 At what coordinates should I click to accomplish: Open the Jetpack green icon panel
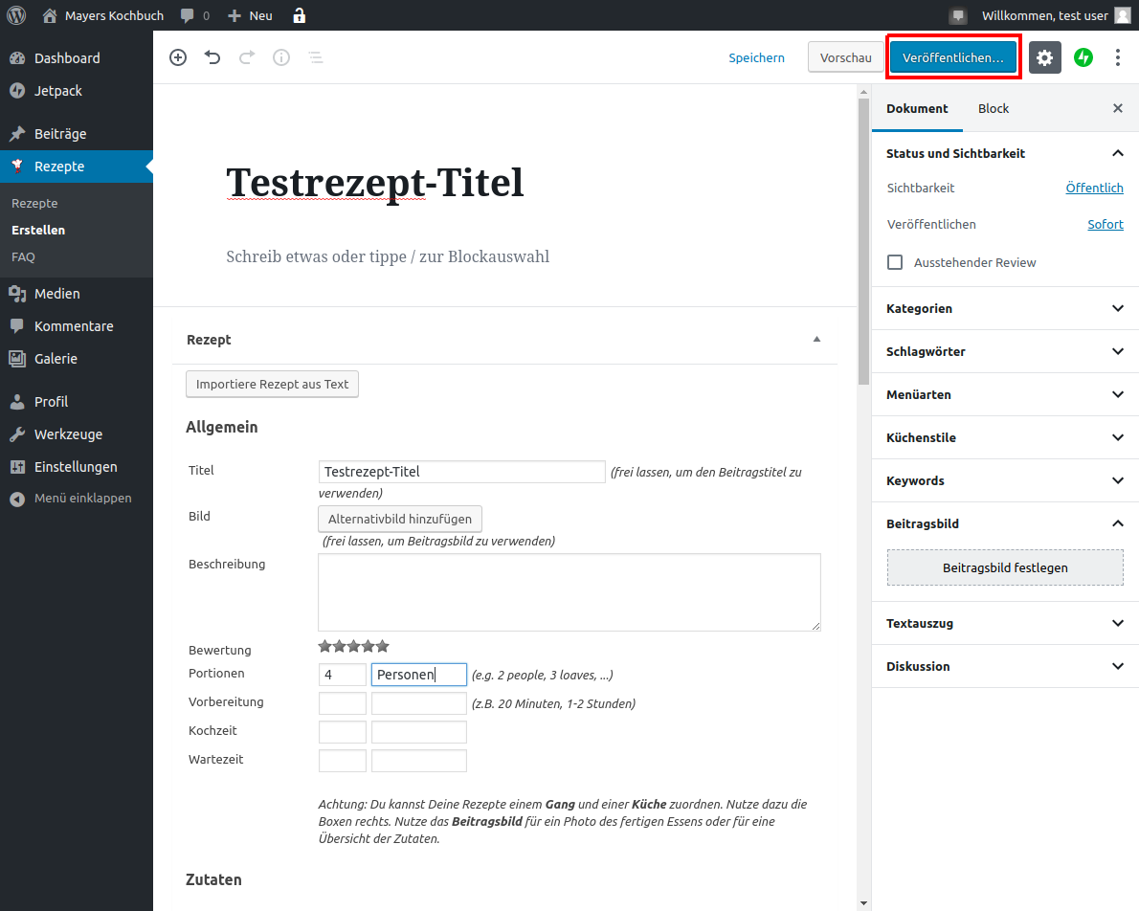click(1083, 57)
